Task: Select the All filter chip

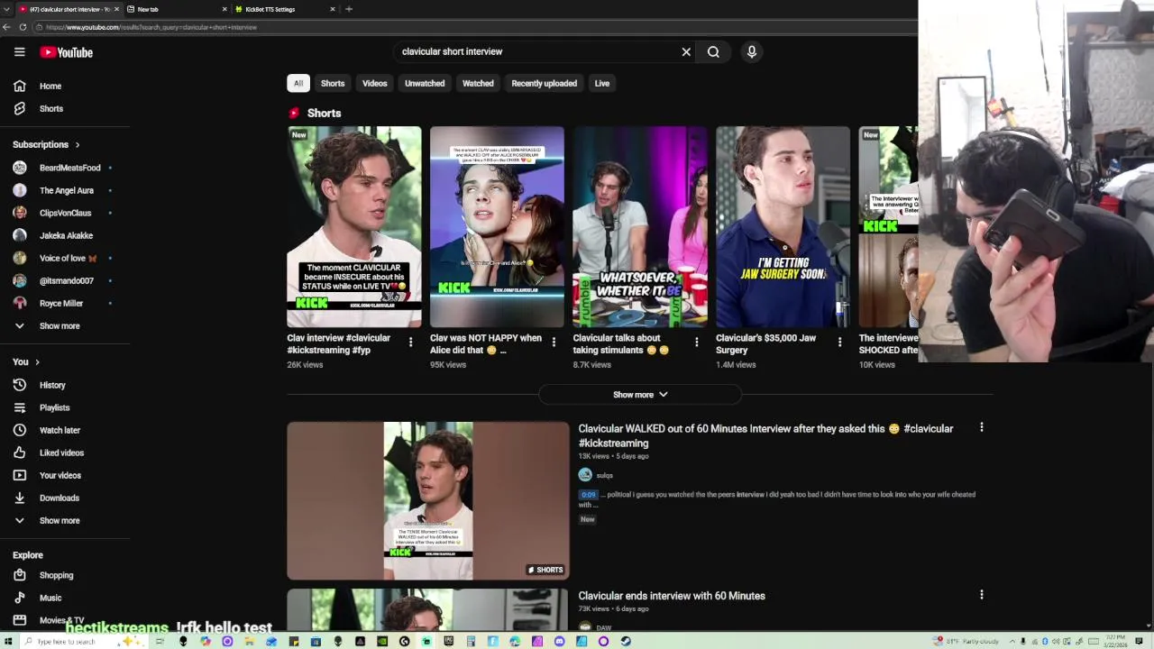Action: [x=298, y=83]
